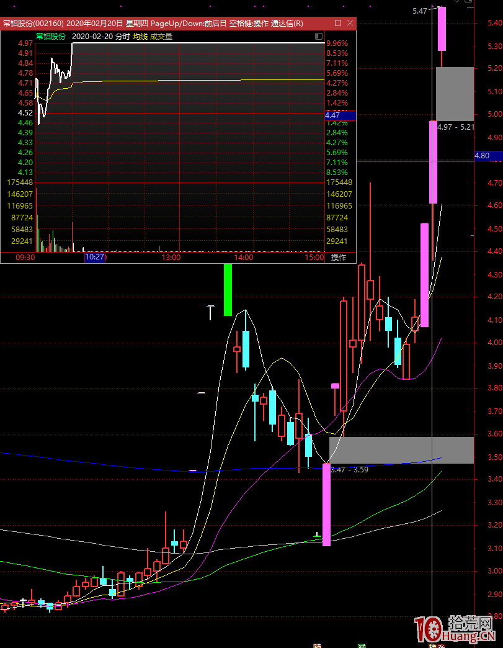Screen dimensions: 503x648
Task: Click the 4.47 price cursor tag
Action: point(341,115)
